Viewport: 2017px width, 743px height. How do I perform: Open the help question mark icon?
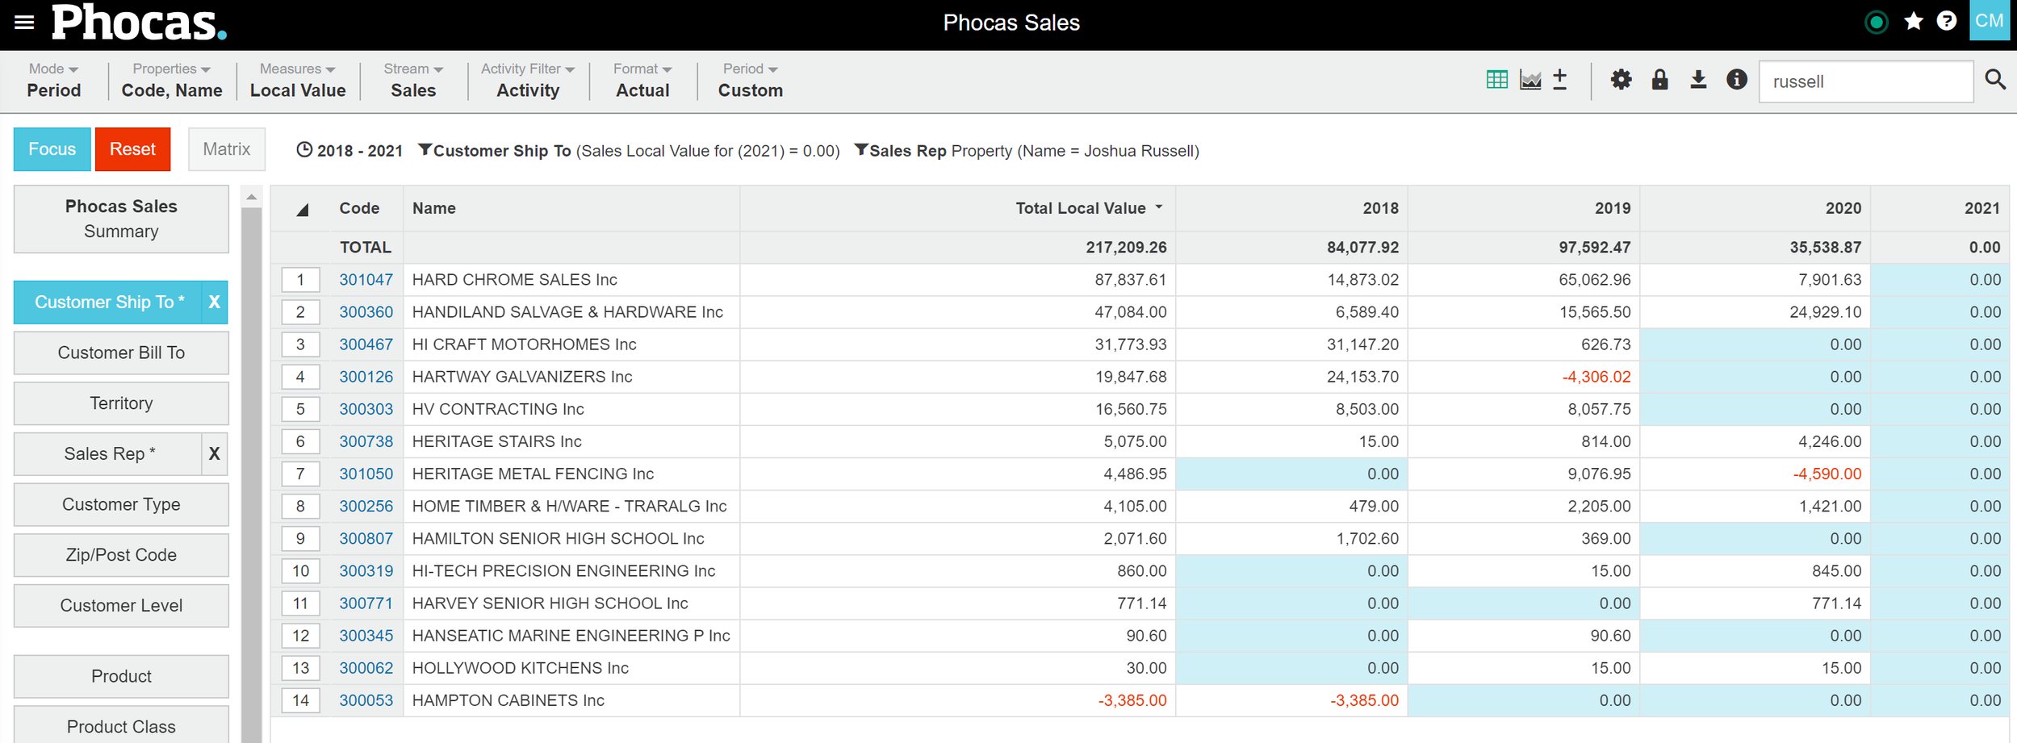[x=1947, y=21]
